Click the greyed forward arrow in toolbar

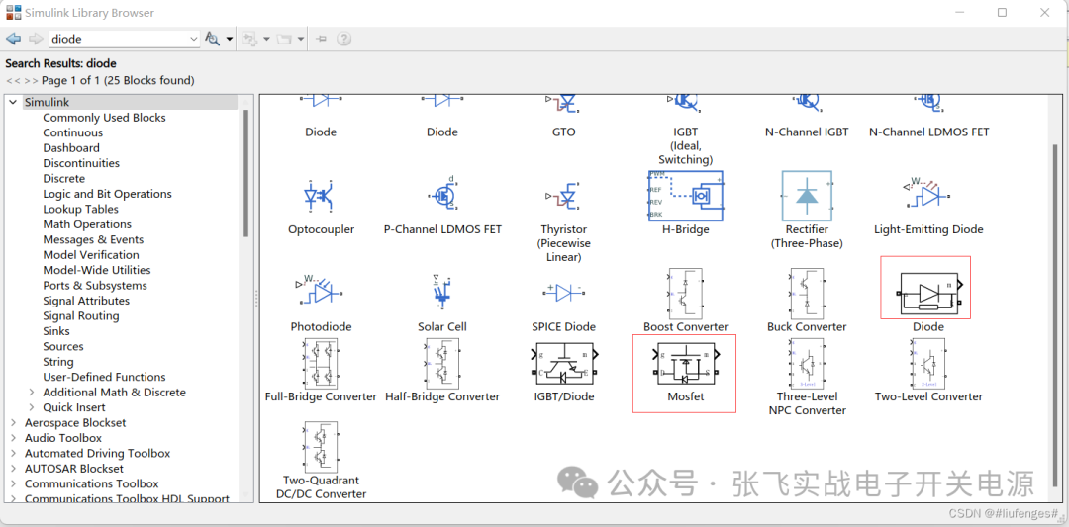36,39
